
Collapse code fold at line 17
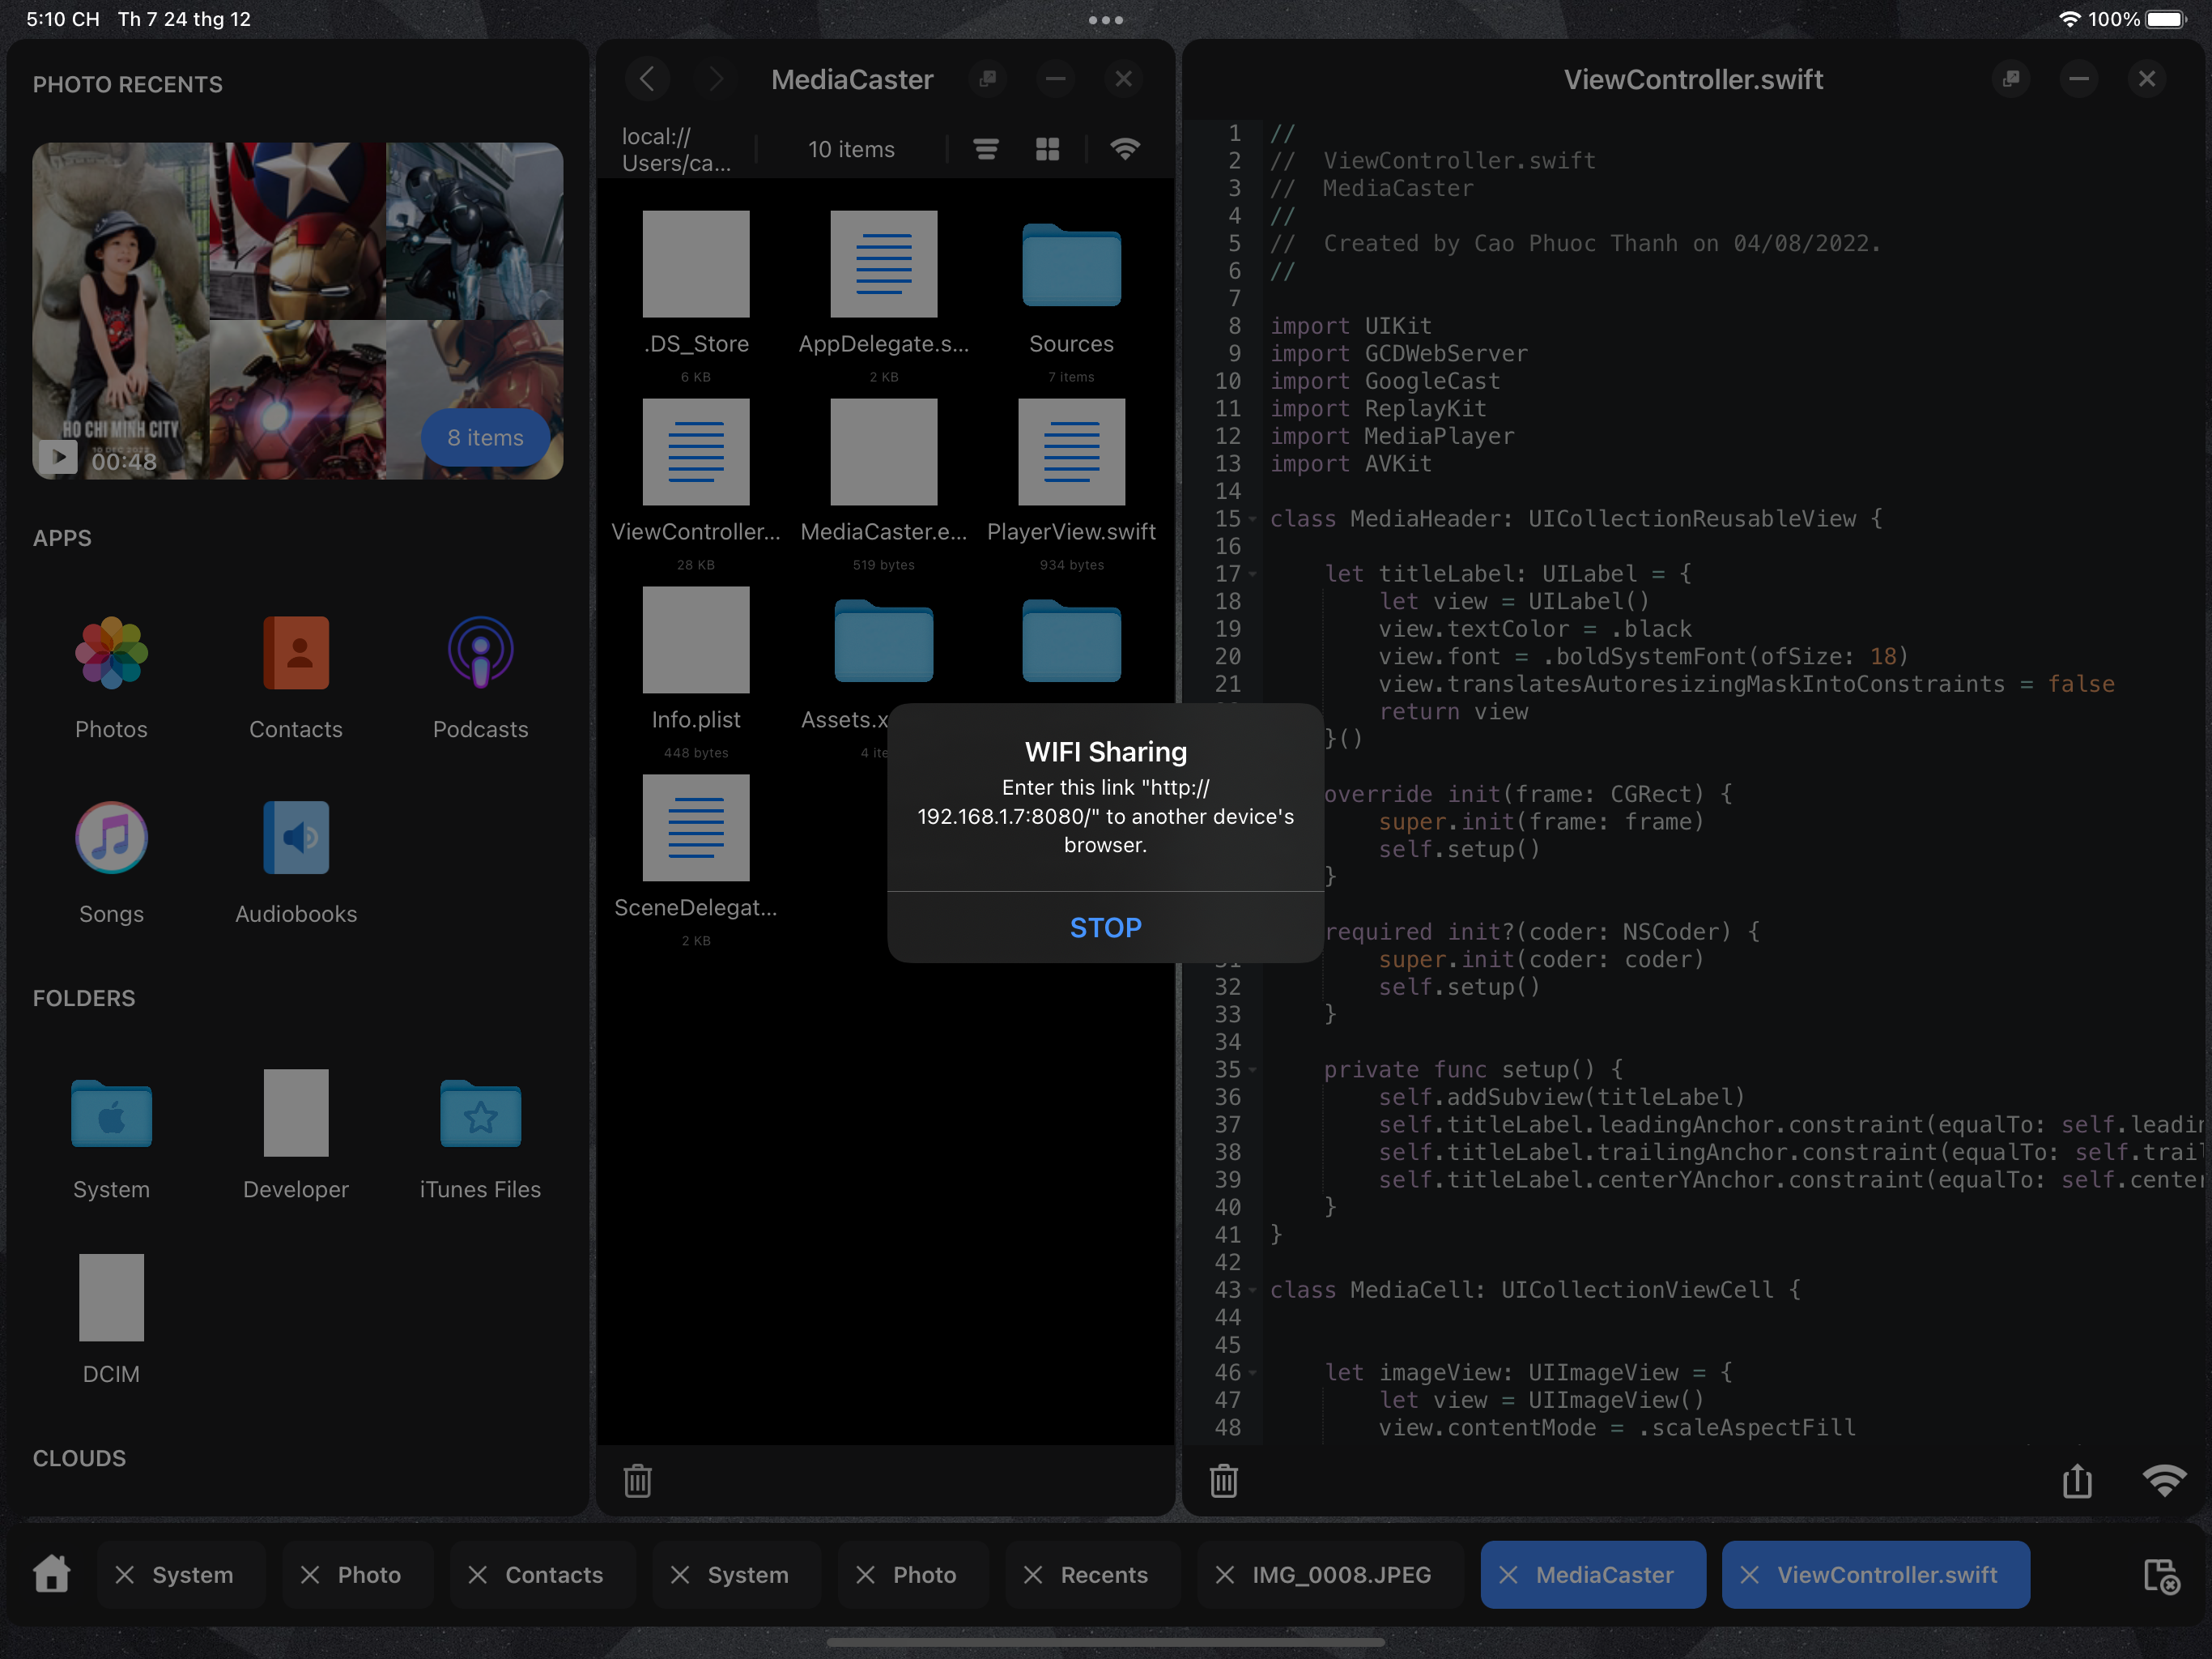1252,574
